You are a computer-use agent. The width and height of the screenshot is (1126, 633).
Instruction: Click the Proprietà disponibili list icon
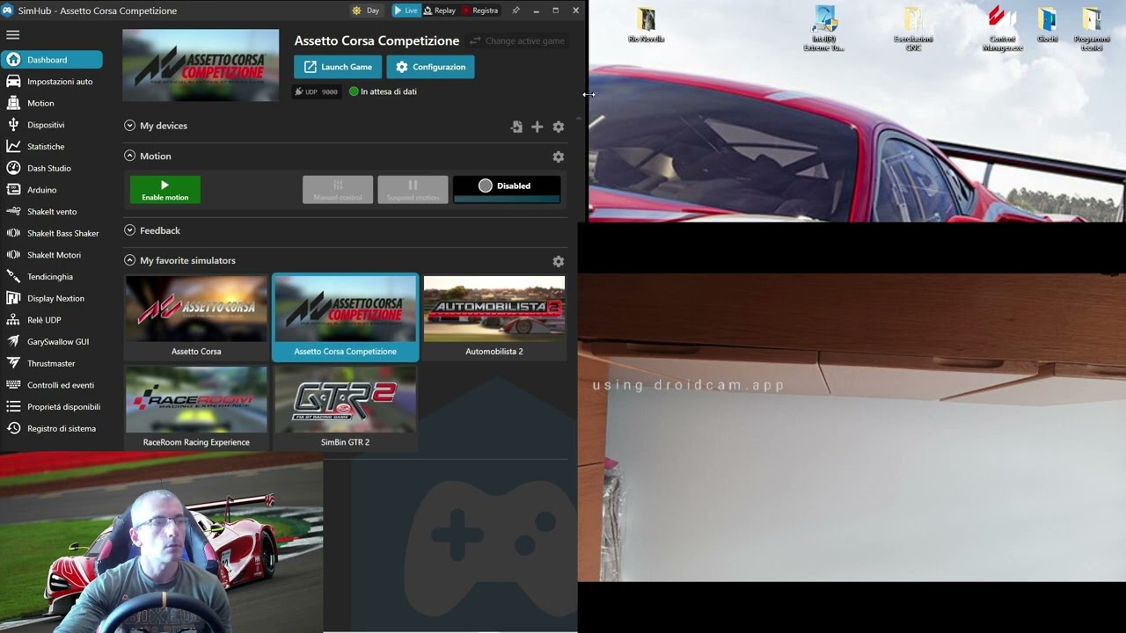13,407
